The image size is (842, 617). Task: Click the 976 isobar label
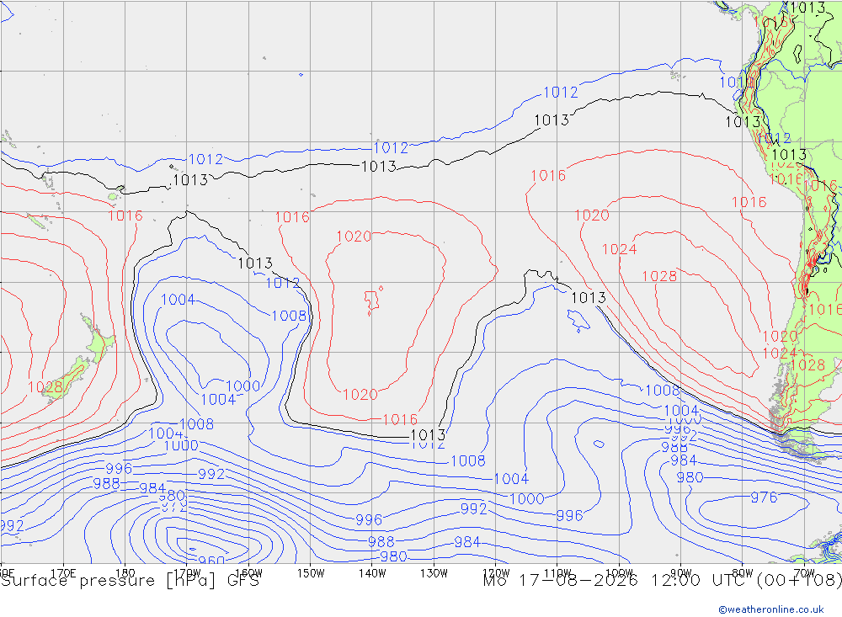tap(764, 497)
